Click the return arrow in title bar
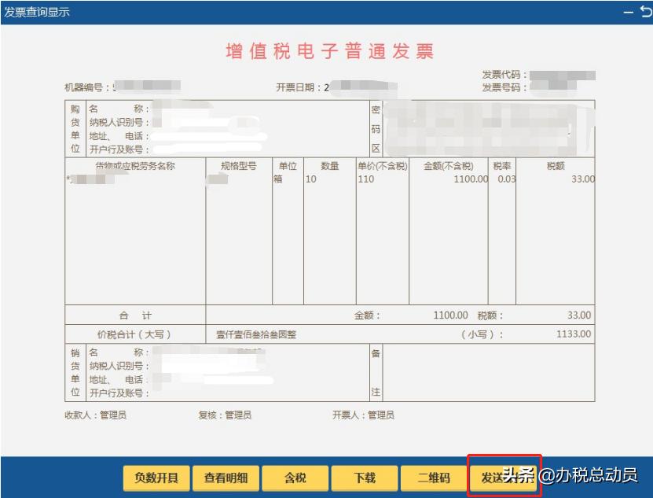653x498 pixels. [x=646, y=11]
